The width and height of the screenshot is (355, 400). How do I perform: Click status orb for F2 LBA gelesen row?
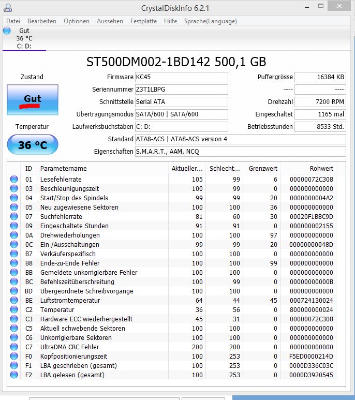pyautogui.click(x=14, y=375)
